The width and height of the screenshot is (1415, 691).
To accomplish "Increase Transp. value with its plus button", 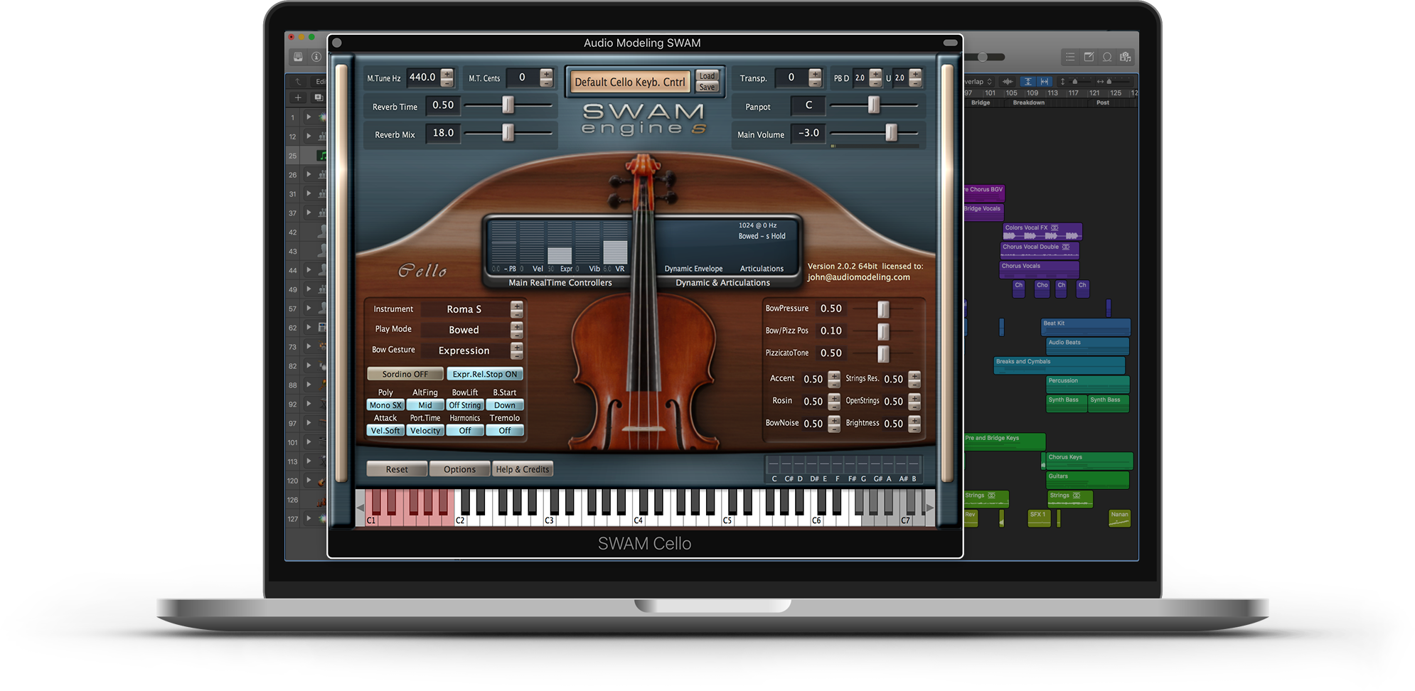I will pyautogui.click(x=815, y=74).
